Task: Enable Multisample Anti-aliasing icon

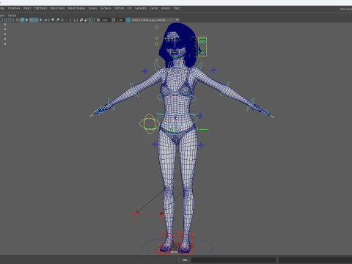Action: 62,20
